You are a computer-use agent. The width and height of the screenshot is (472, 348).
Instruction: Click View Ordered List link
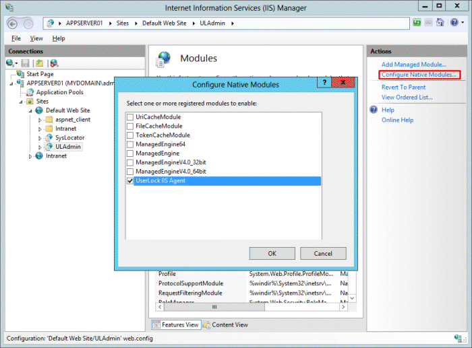(407, 98)
